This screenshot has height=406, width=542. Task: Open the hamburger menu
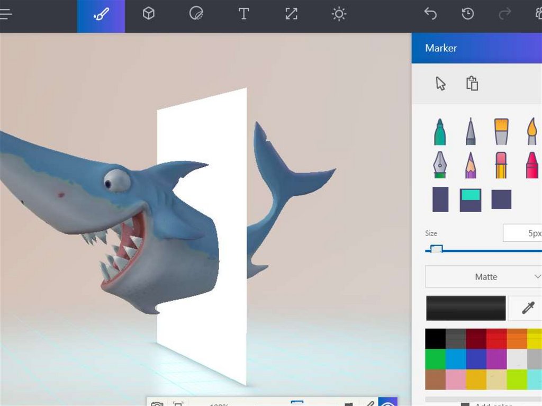click(6, 14)
